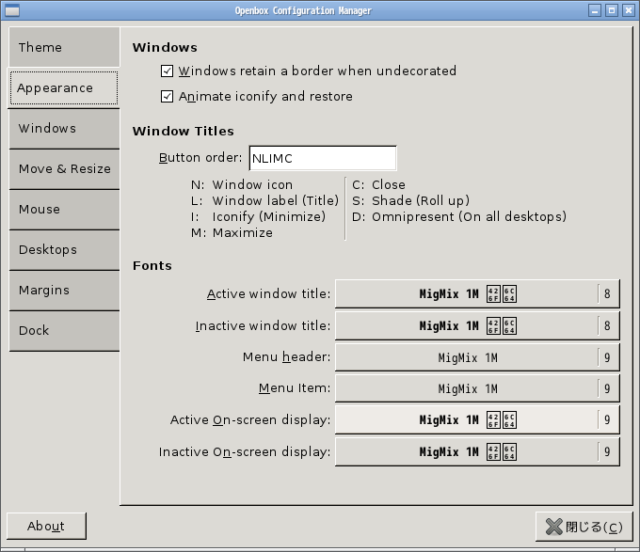Screen dimensions: 640x552
Task: Select the Margins tab
Action: (65, 290)
